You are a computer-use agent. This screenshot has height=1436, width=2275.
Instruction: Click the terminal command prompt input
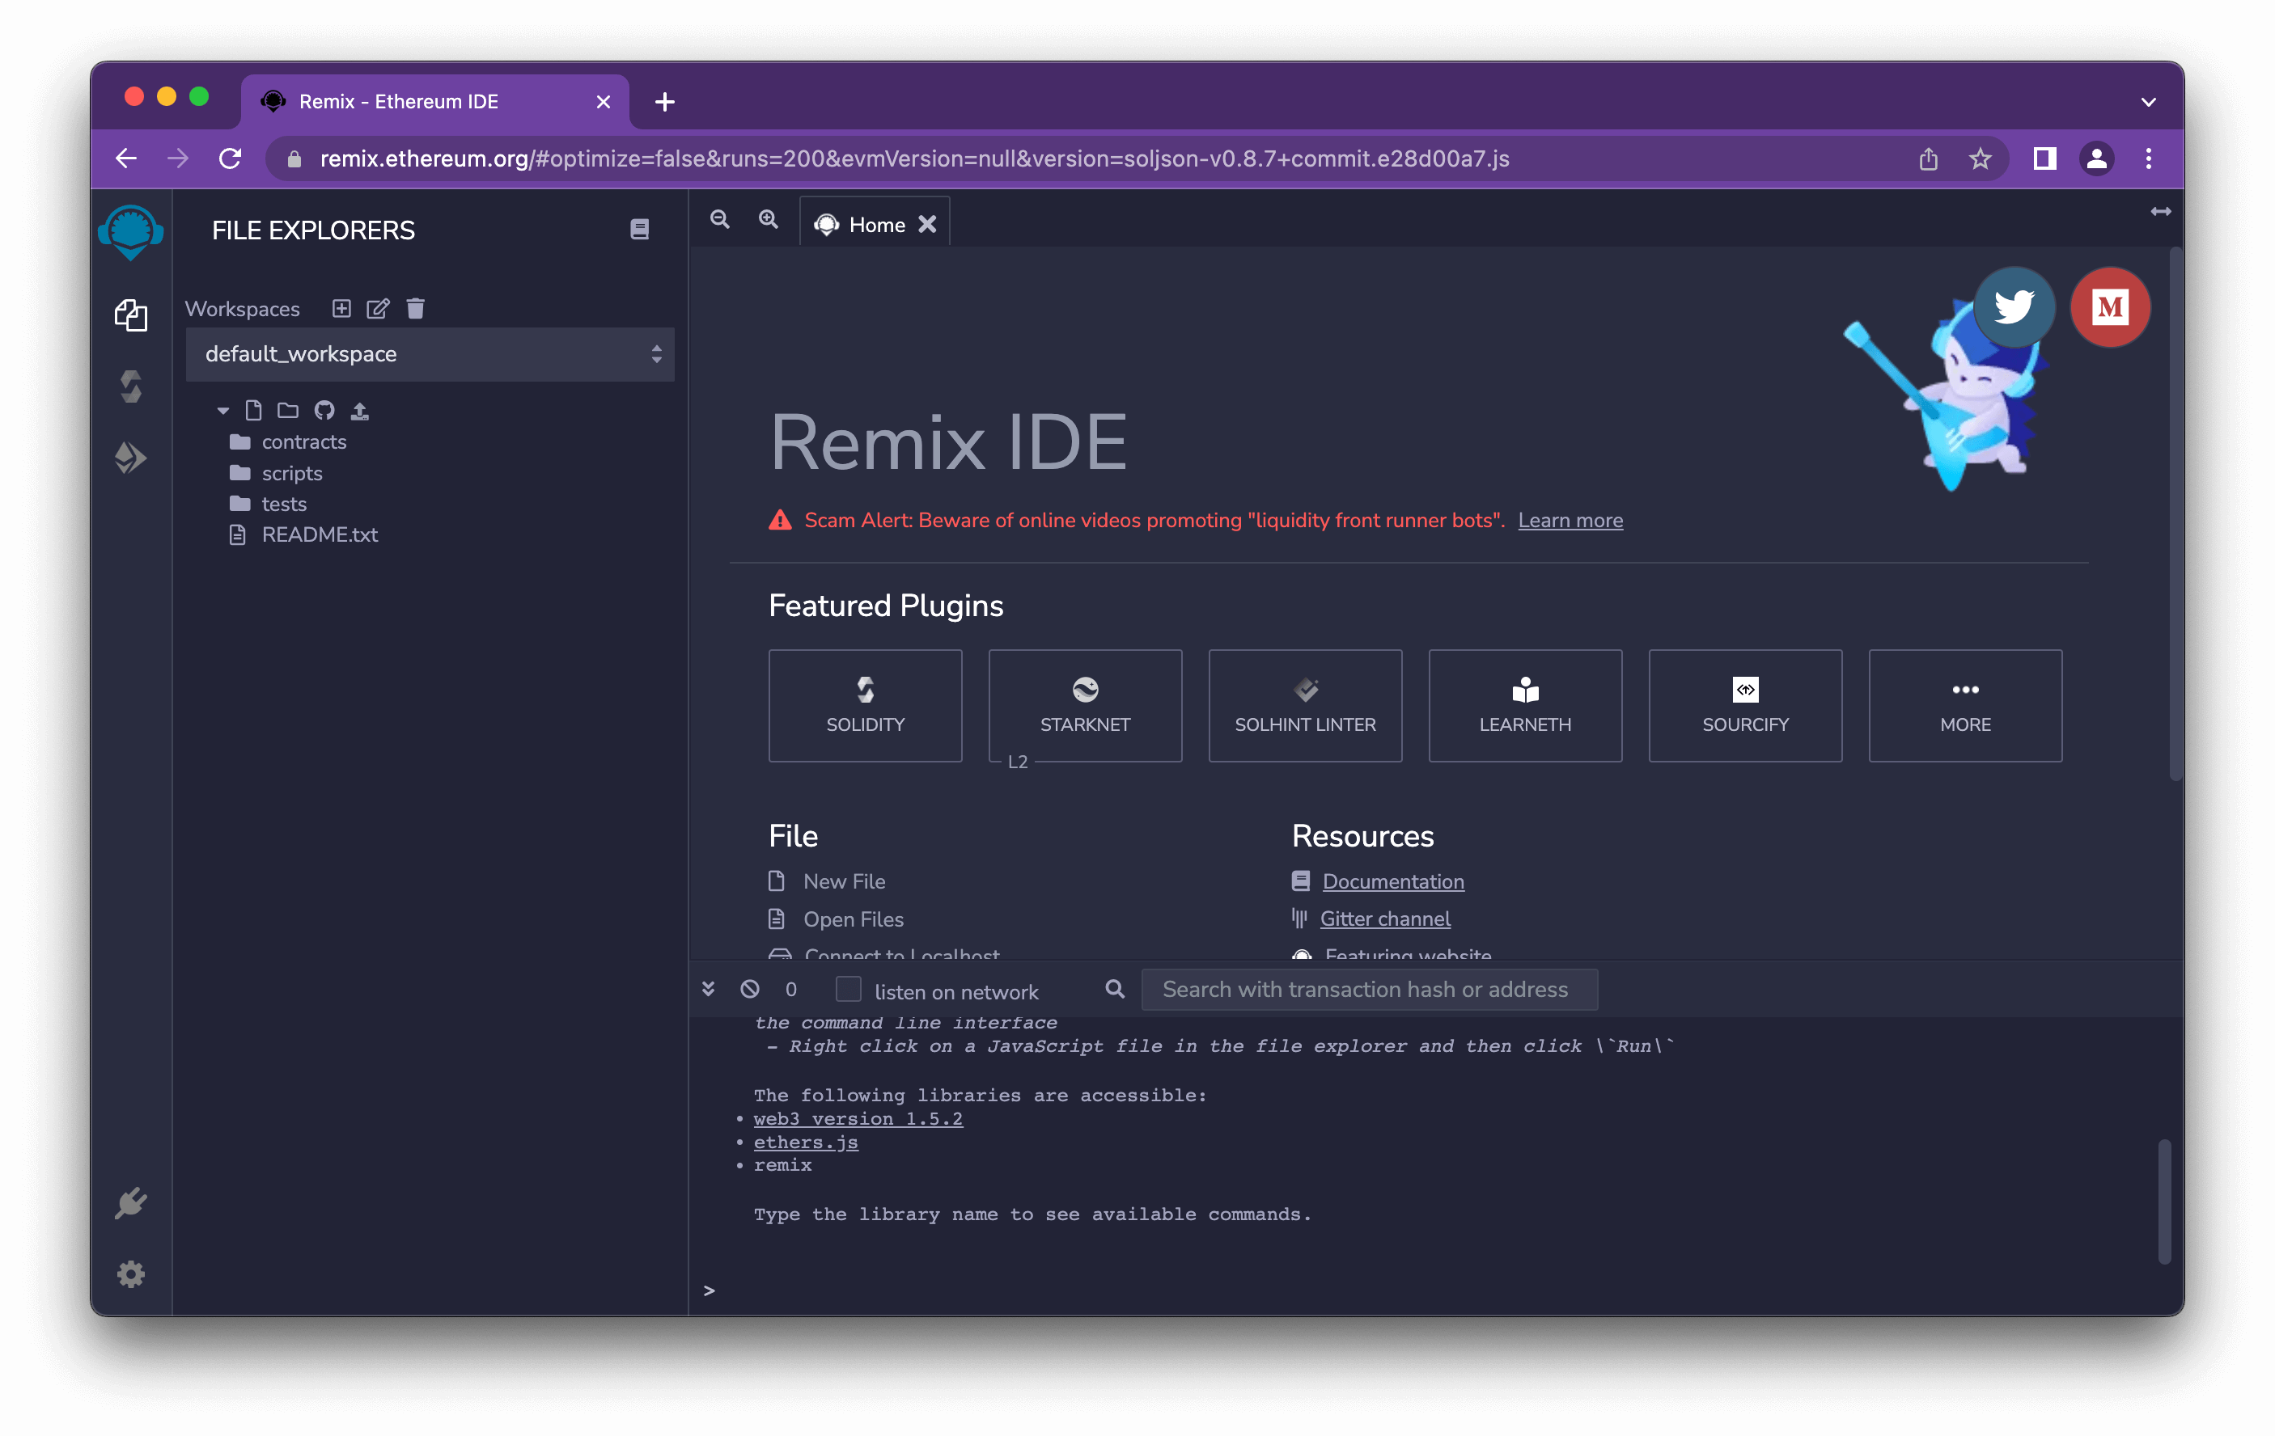tap(1436, 1290)
